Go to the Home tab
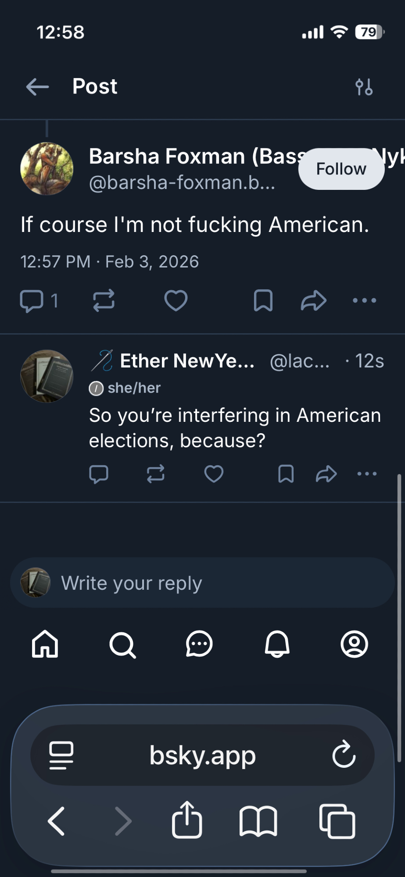Screen dimensions: 405x877 pos(45,644)
